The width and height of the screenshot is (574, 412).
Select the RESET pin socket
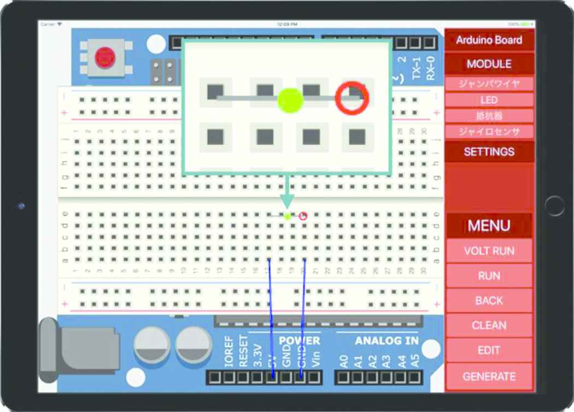pyautogui.click(x=229, y=377)
